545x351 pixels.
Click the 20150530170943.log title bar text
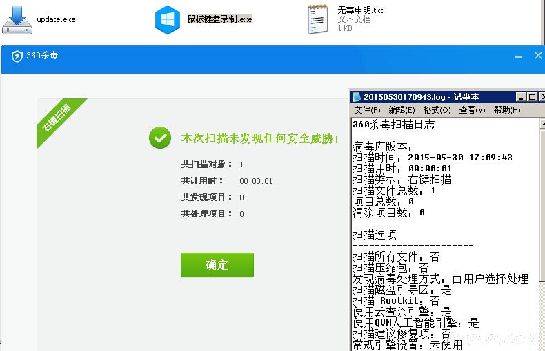[422, 97]
